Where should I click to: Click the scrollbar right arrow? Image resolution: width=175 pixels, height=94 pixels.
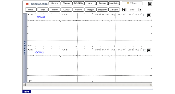(x=151, y=85)
